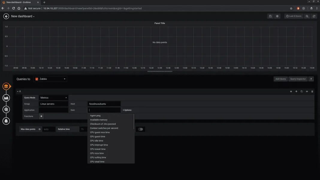Save the dashboard with the disk icon

click(x=270, y=16)
